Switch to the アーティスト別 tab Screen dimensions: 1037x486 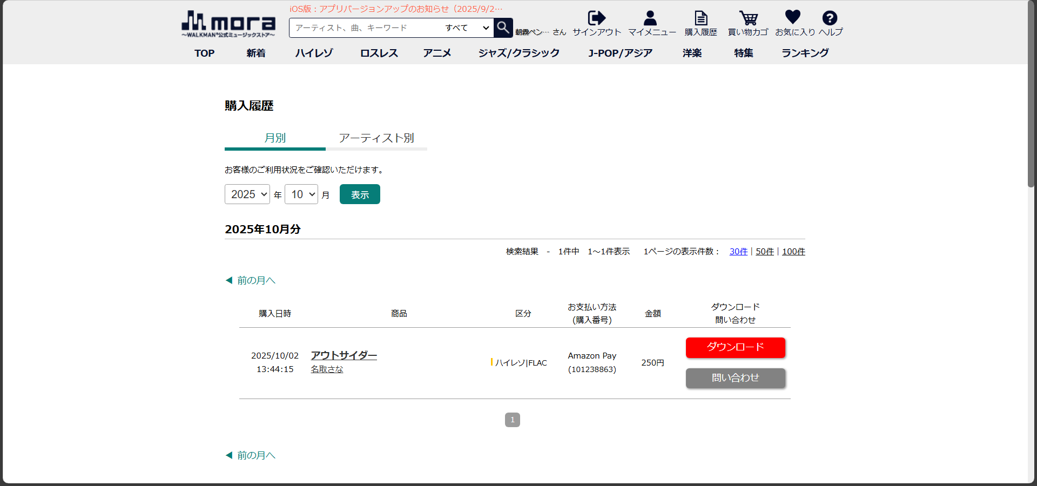pyautogui.click(x=376, y=138)
